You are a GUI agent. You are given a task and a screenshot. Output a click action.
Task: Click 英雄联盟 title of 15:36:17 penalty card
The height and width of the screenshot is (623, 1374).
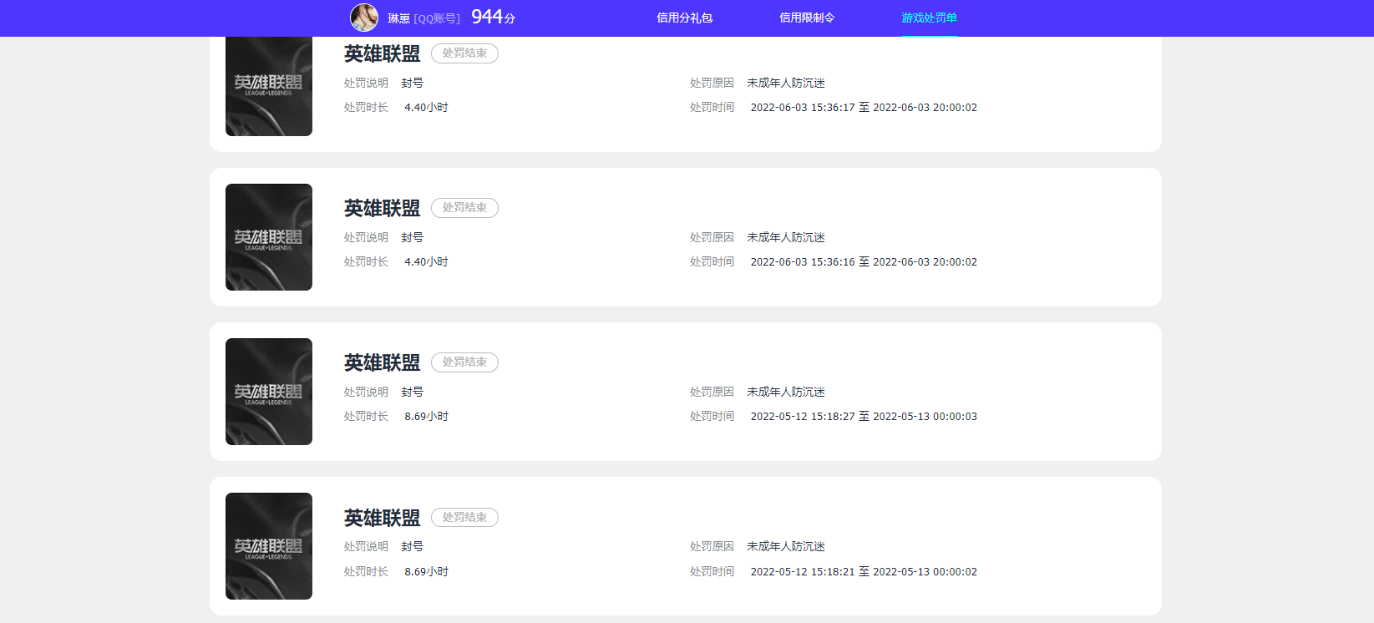[x=382, y=53]
